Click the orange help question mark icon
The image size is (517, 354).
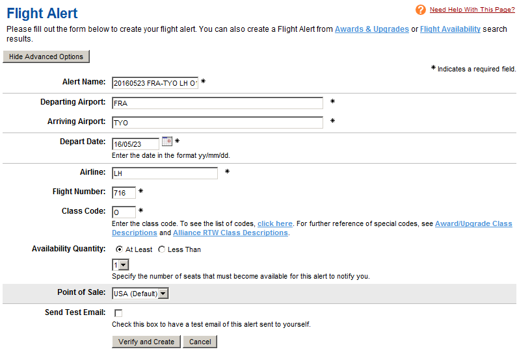pos(421,10)
